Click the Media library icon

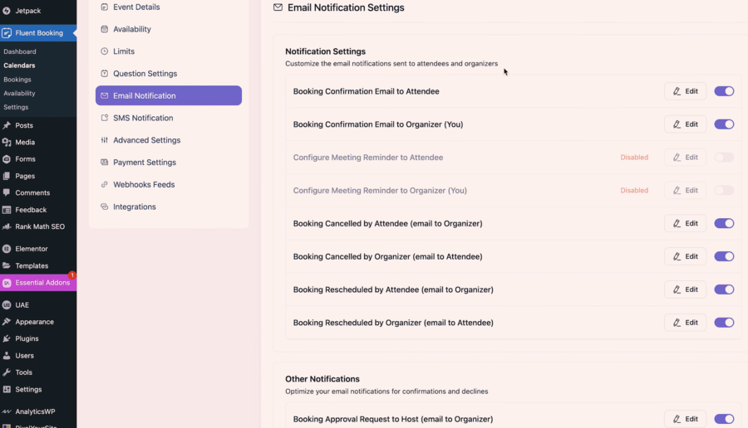click(7, 142)
